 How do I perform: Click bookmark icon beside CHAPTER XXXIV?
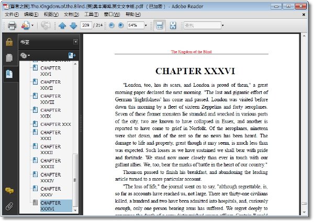[x=35, y=174]
